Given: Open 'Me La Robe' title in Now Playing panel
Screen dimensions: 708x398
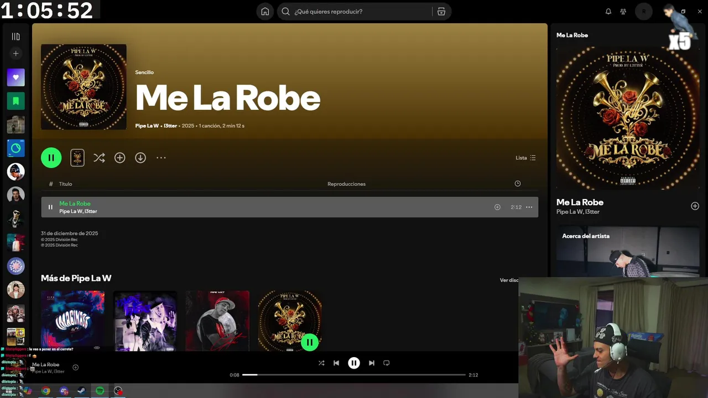Looking at the screenshot, I should click(580, 202).
